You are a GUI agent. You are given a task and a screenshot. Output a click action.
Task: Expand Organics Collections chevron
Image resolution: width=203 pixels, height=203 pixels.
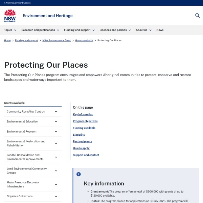[56, 196]
